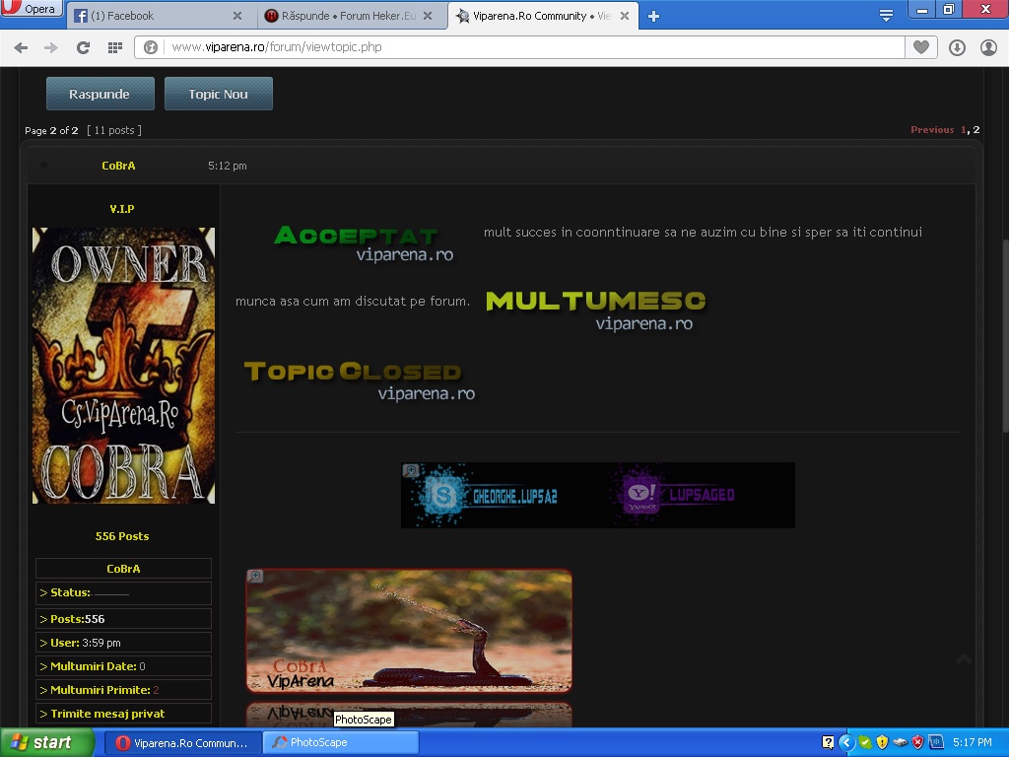Close the Facebook tab
The height and width of the screenshot is (757, 1009).
click(x=237, y=16)
